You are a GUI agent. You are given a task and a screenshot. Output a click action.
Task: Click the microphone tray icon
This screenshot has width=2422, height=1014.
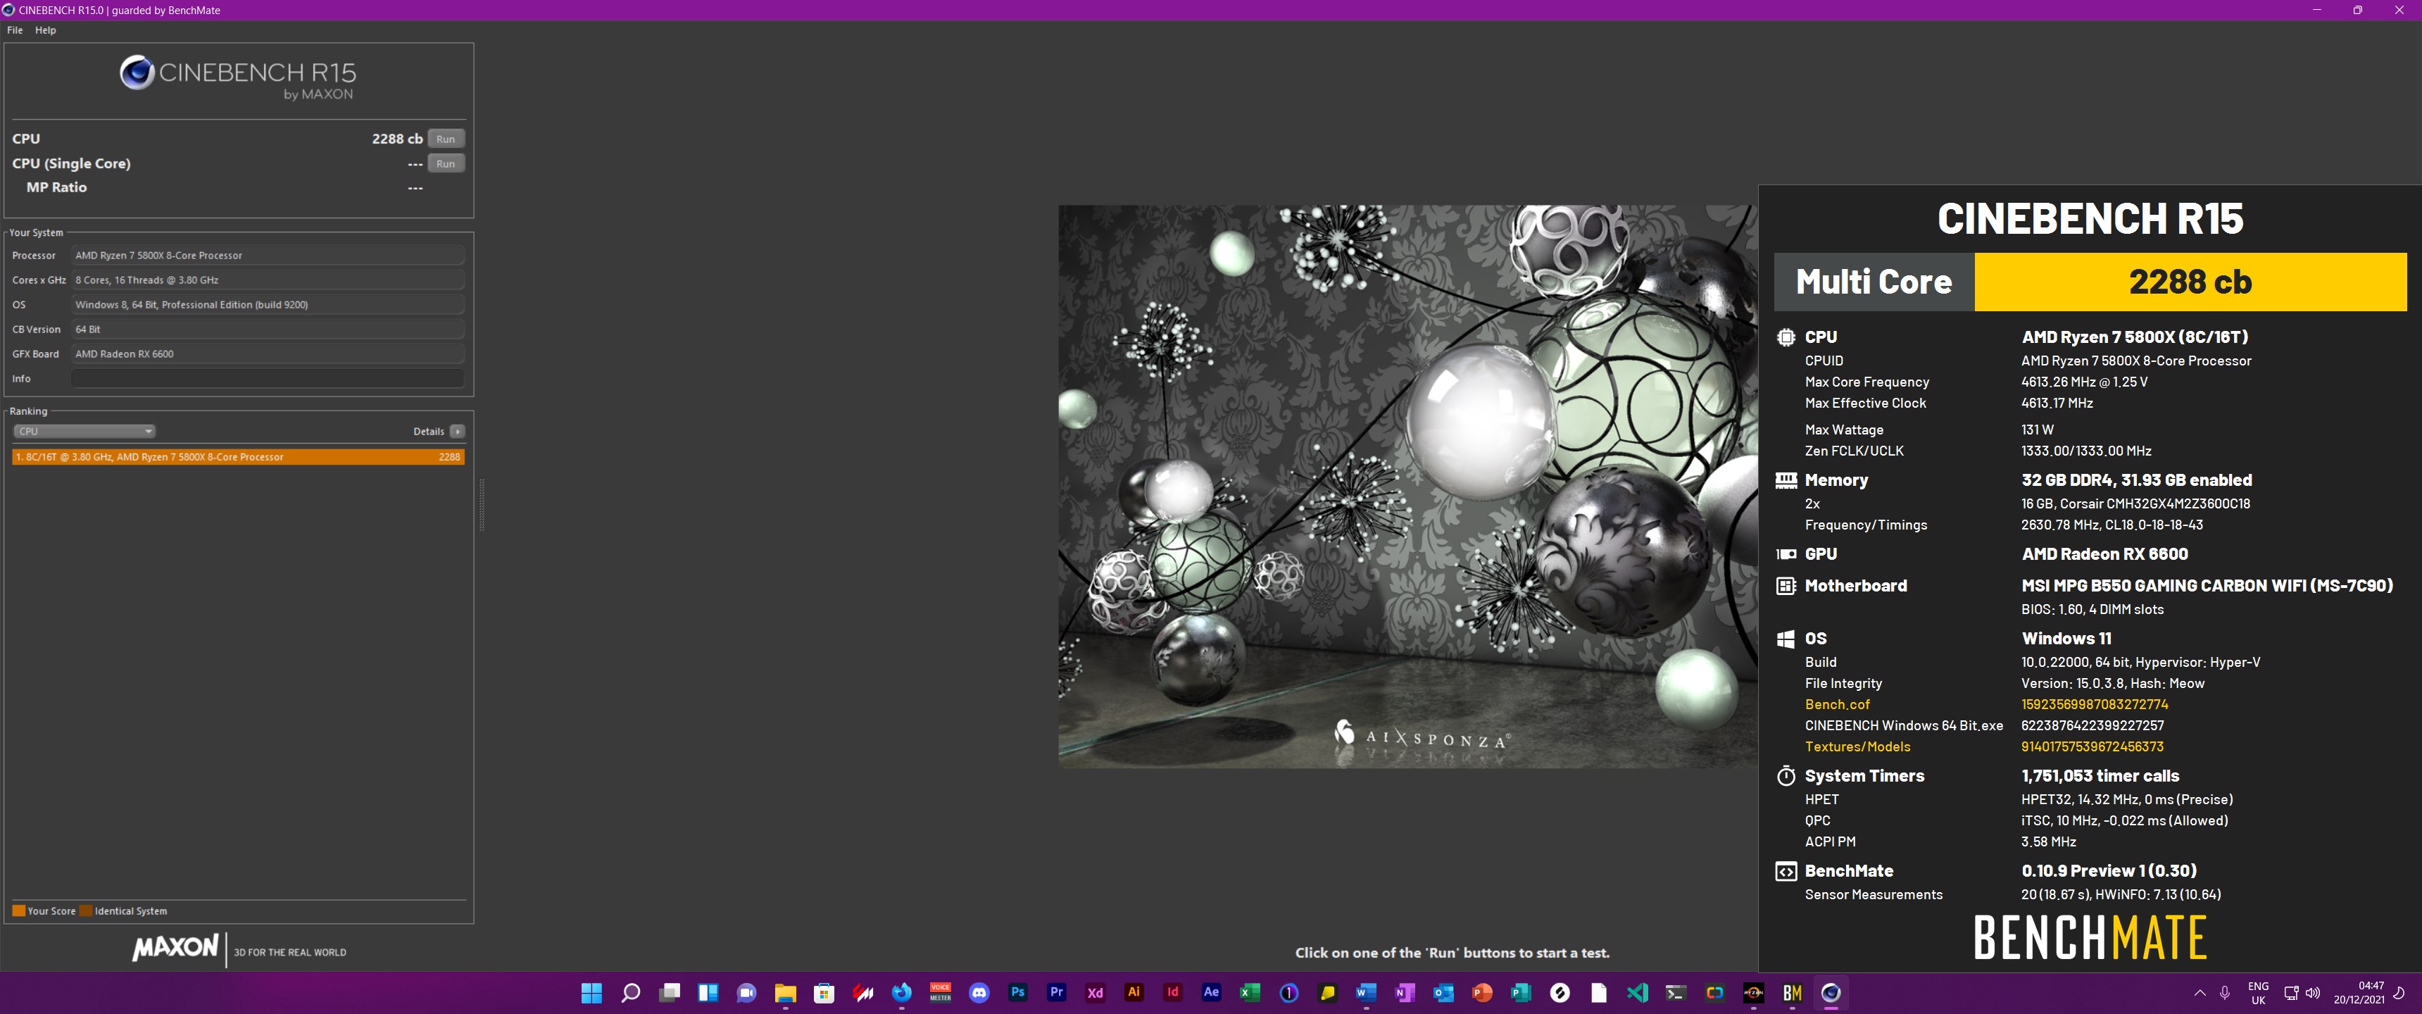2225,992
